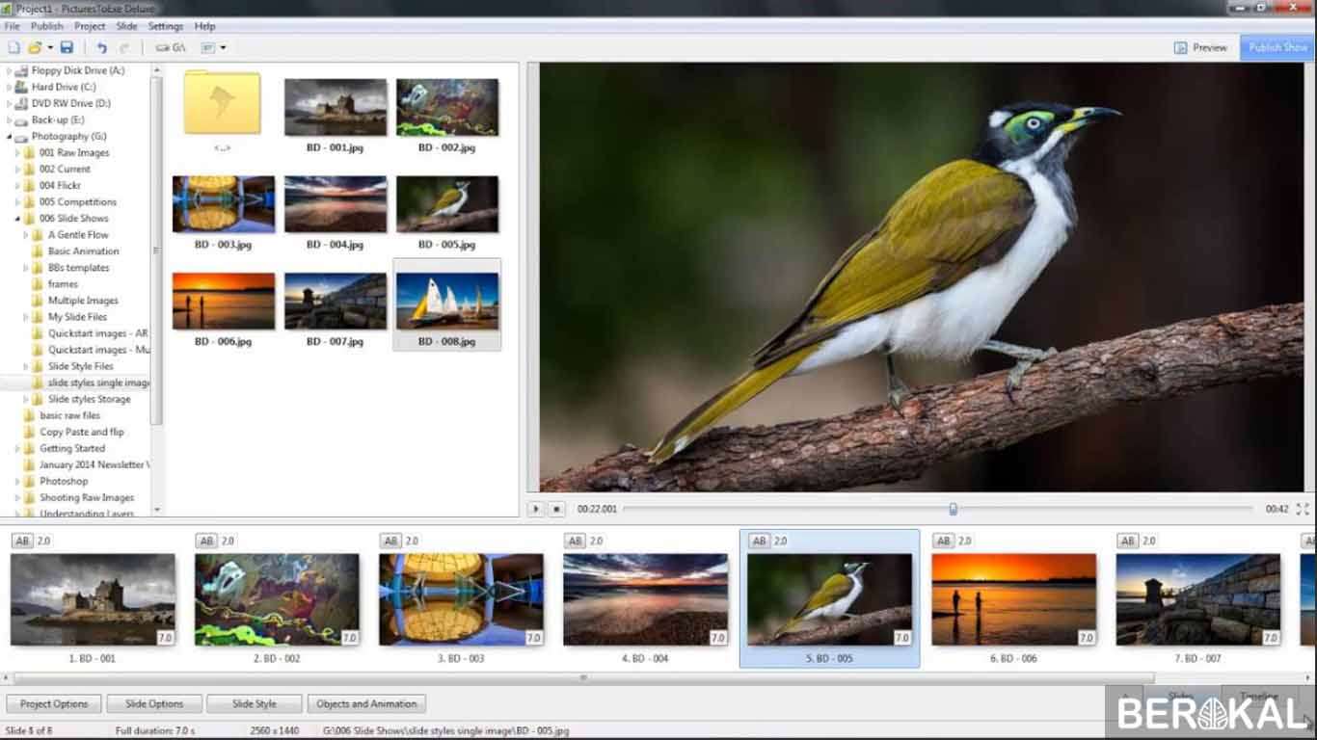Open the recent projects dropdown arrow beside Open
The width and height of the screenshot is (1317, 740).
[x=50, y=47]
